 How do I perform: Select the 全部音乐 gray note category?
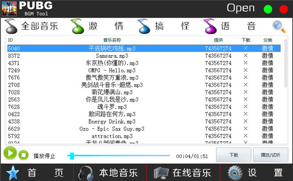coord(31,26)
